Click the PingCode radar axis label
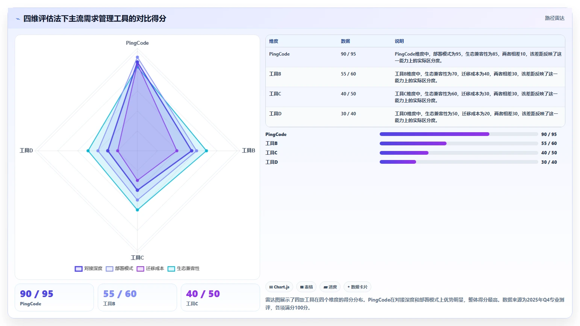The width and height of the screenshot is (580, 326). pos(137,43)
